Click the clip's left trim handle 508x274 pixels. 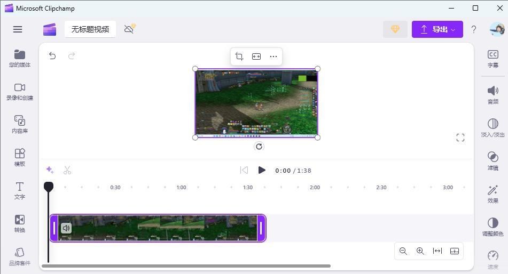[54, 228]
